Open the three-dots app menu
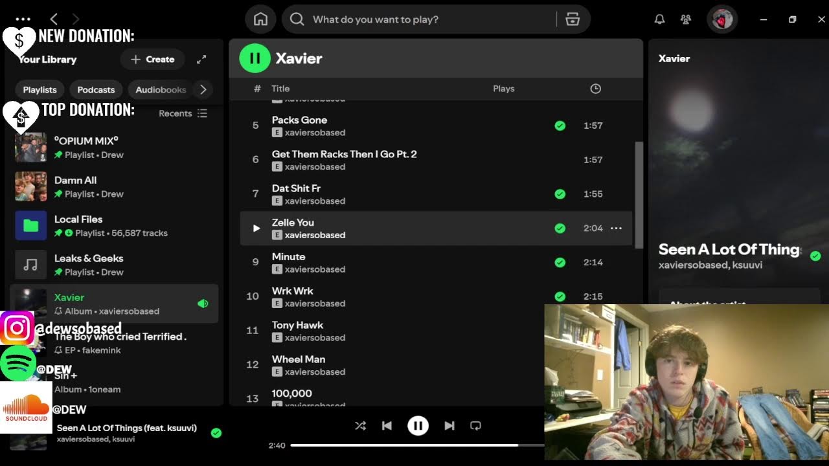This screenshot has height=466, width=829. (x=23, y=19)
